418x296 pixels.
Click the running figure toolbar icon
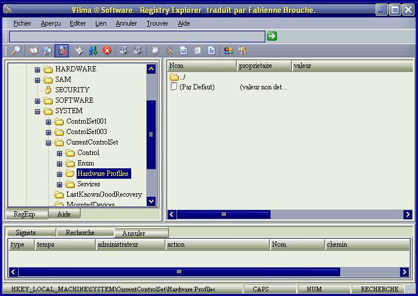tap(170, 50)
